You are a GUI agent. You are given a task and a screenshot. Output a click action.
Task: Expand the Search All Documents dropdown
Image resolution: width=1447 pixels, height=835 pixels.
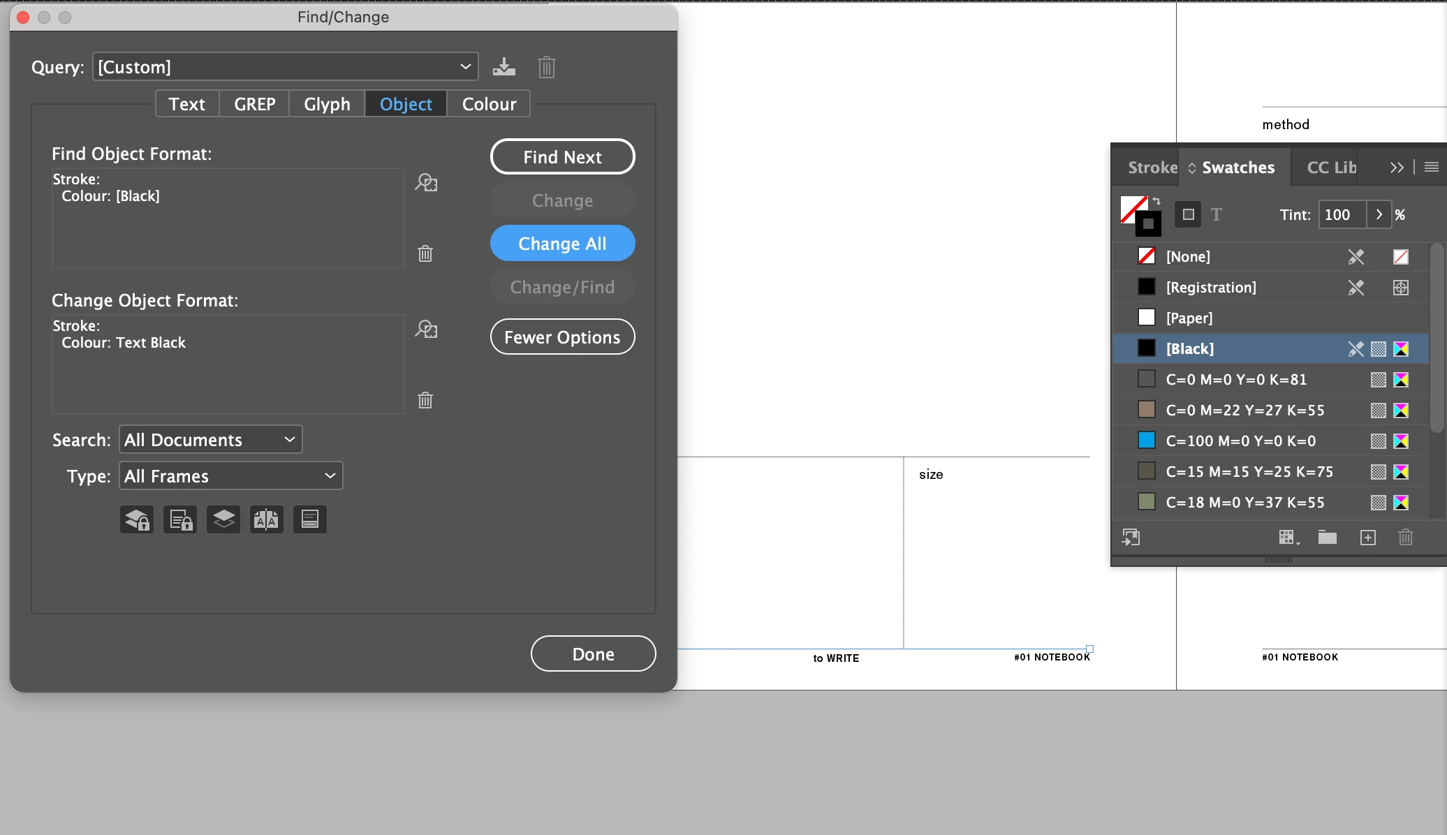click(210, 440)
